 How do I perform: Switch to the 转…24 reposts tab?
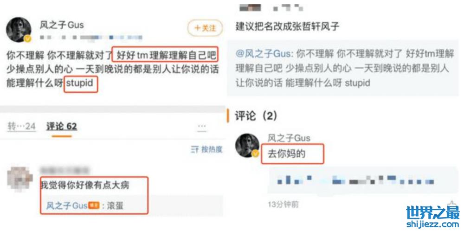tap(21, 127)
